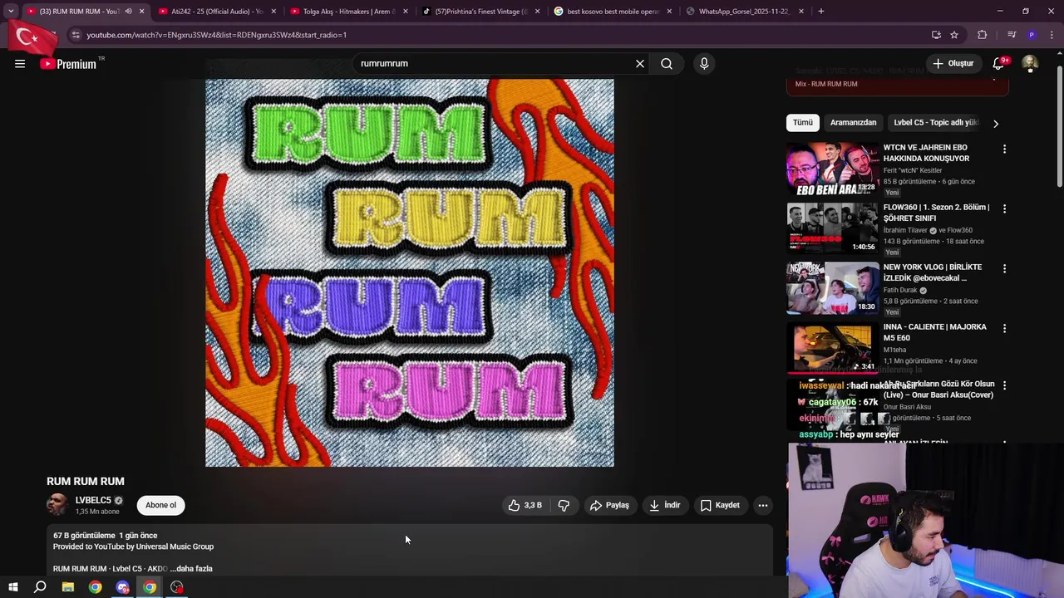
Task: Open Discord from the taskbar
Action: pyautogui.click(x=123, y=587)
